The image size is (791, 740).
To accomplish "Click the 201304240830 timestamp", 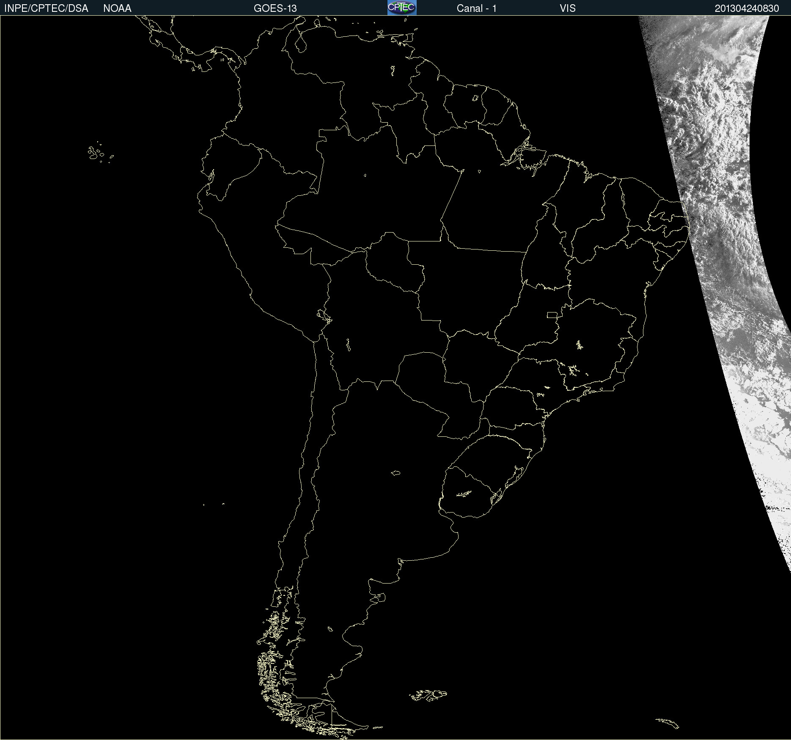I will (747, 8).
